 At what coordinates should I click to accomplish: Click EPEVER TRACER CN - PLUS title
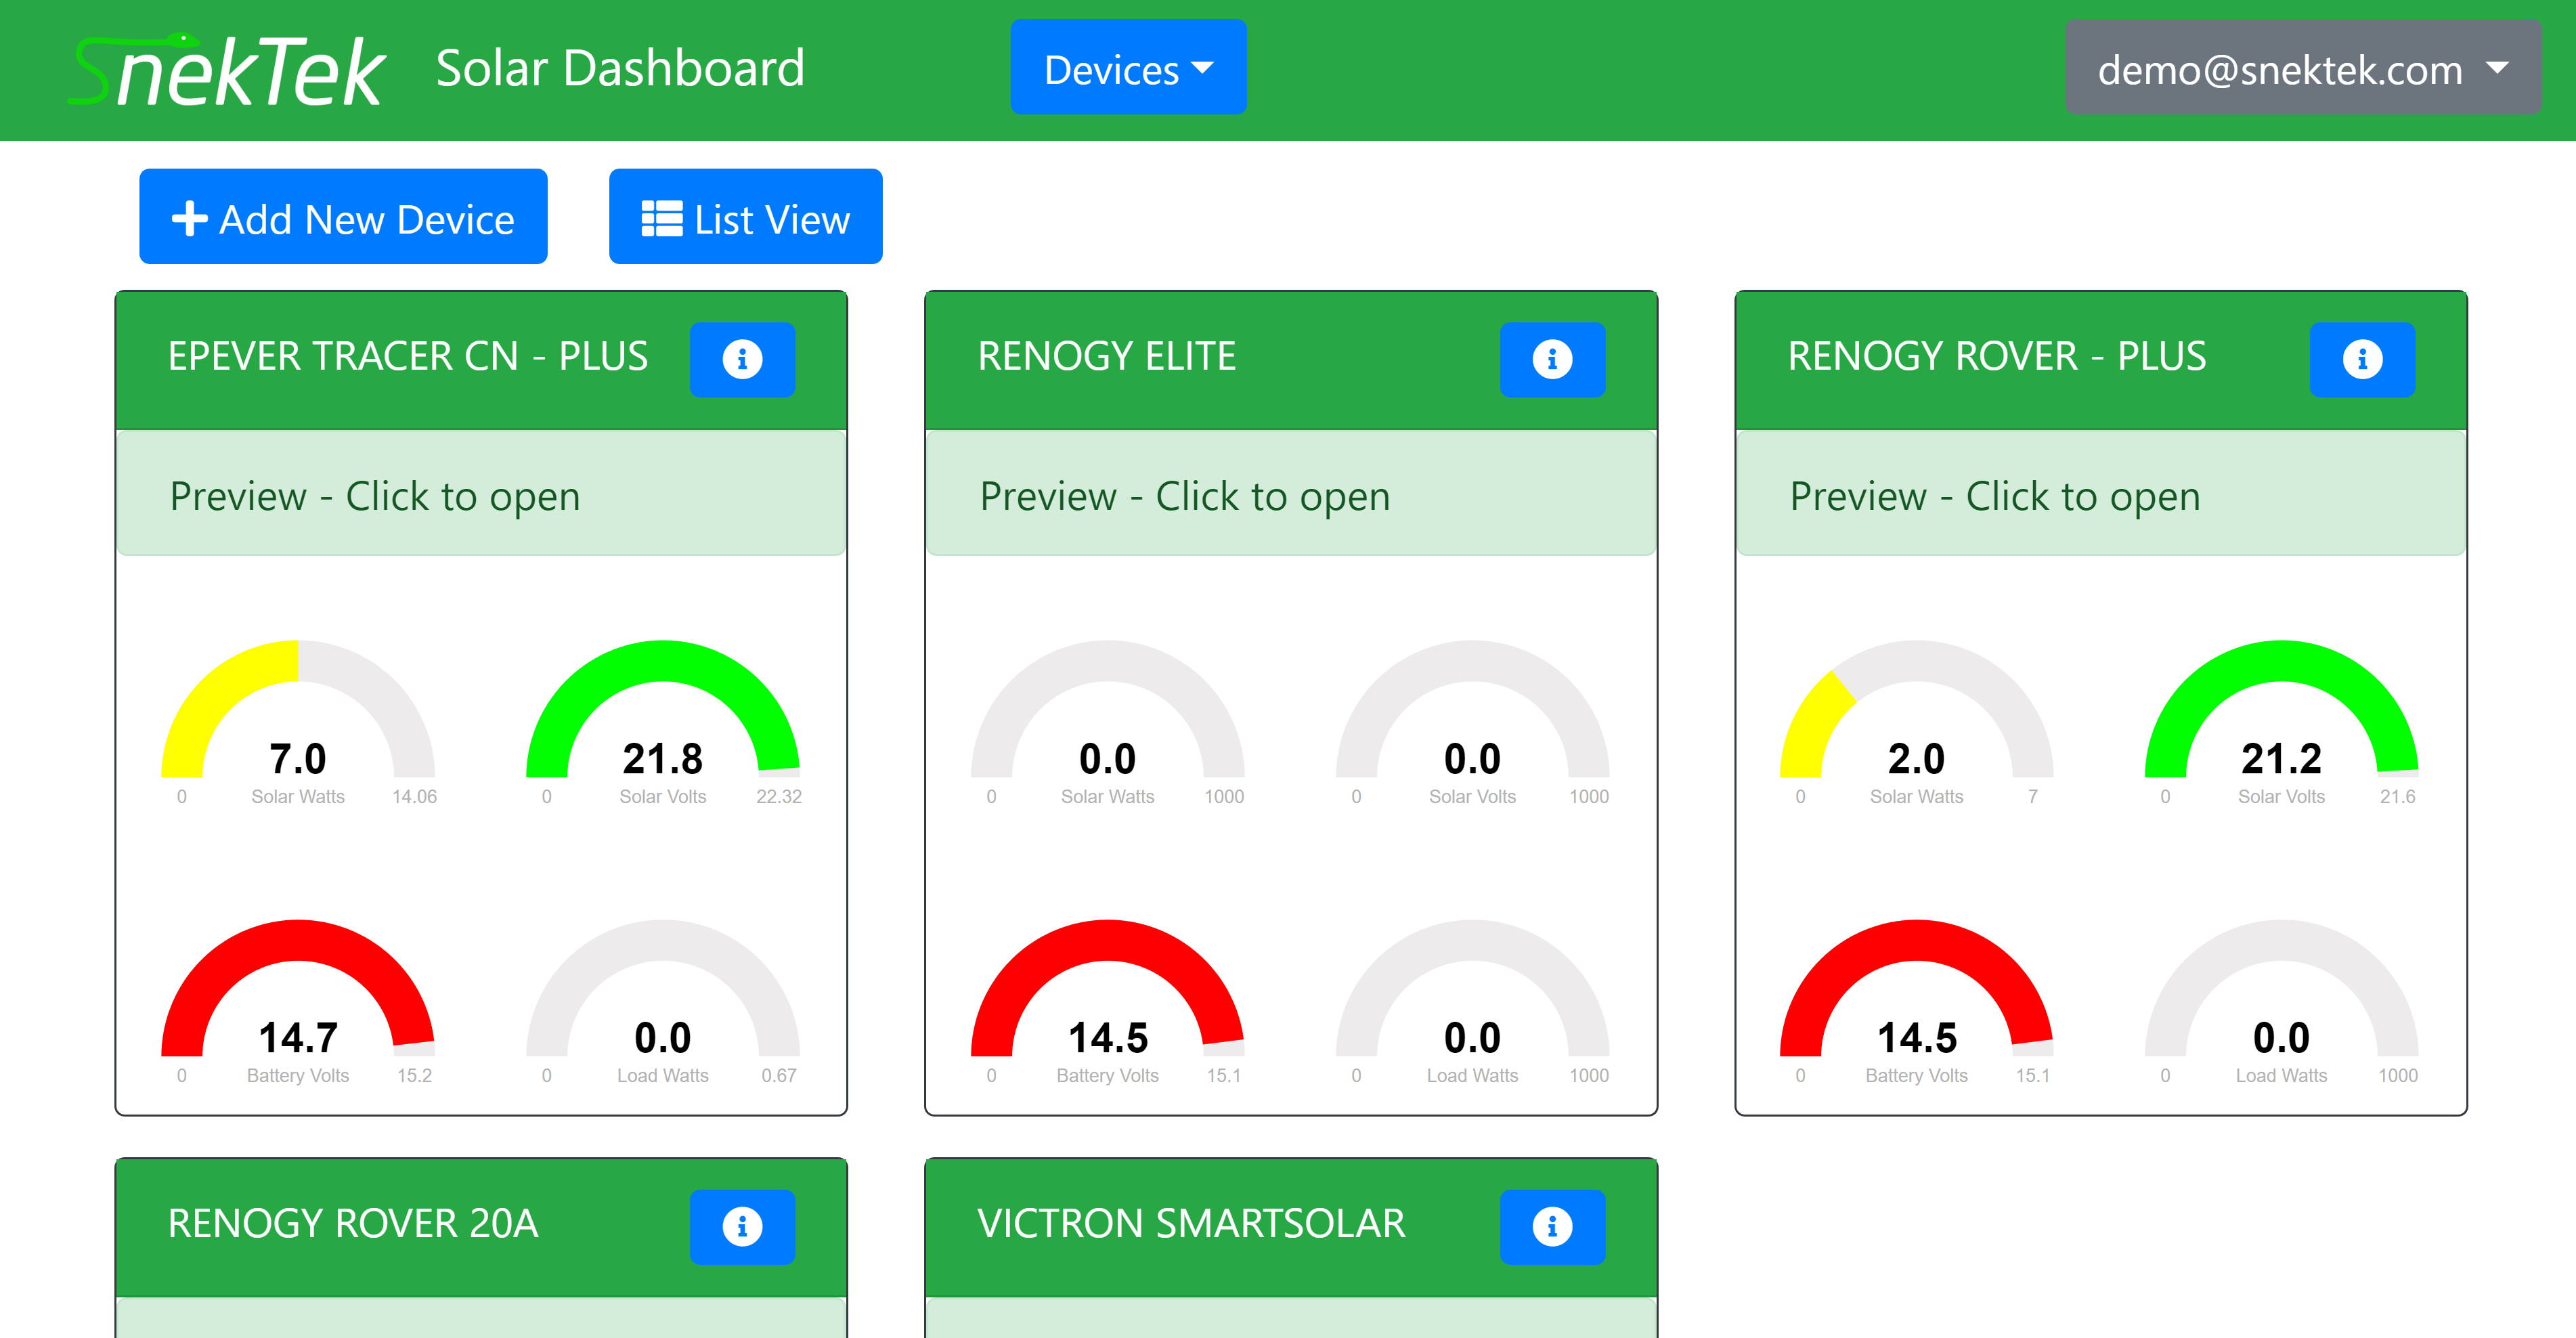point(408,357)
